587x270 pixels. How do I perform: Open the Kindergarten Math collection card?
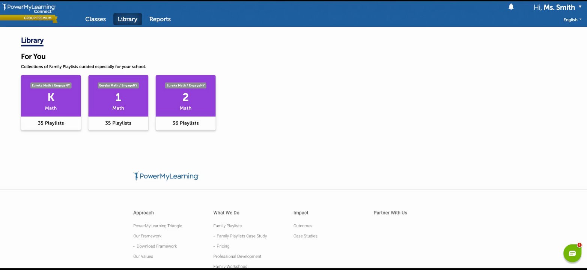coord(51,103)
